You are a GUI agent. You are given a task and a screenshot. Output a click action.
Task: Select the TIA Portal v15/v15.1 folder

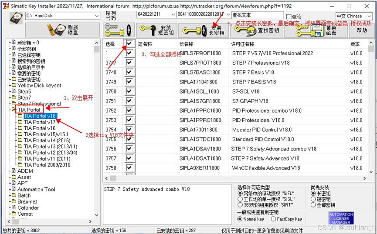[x=46, y=134]
